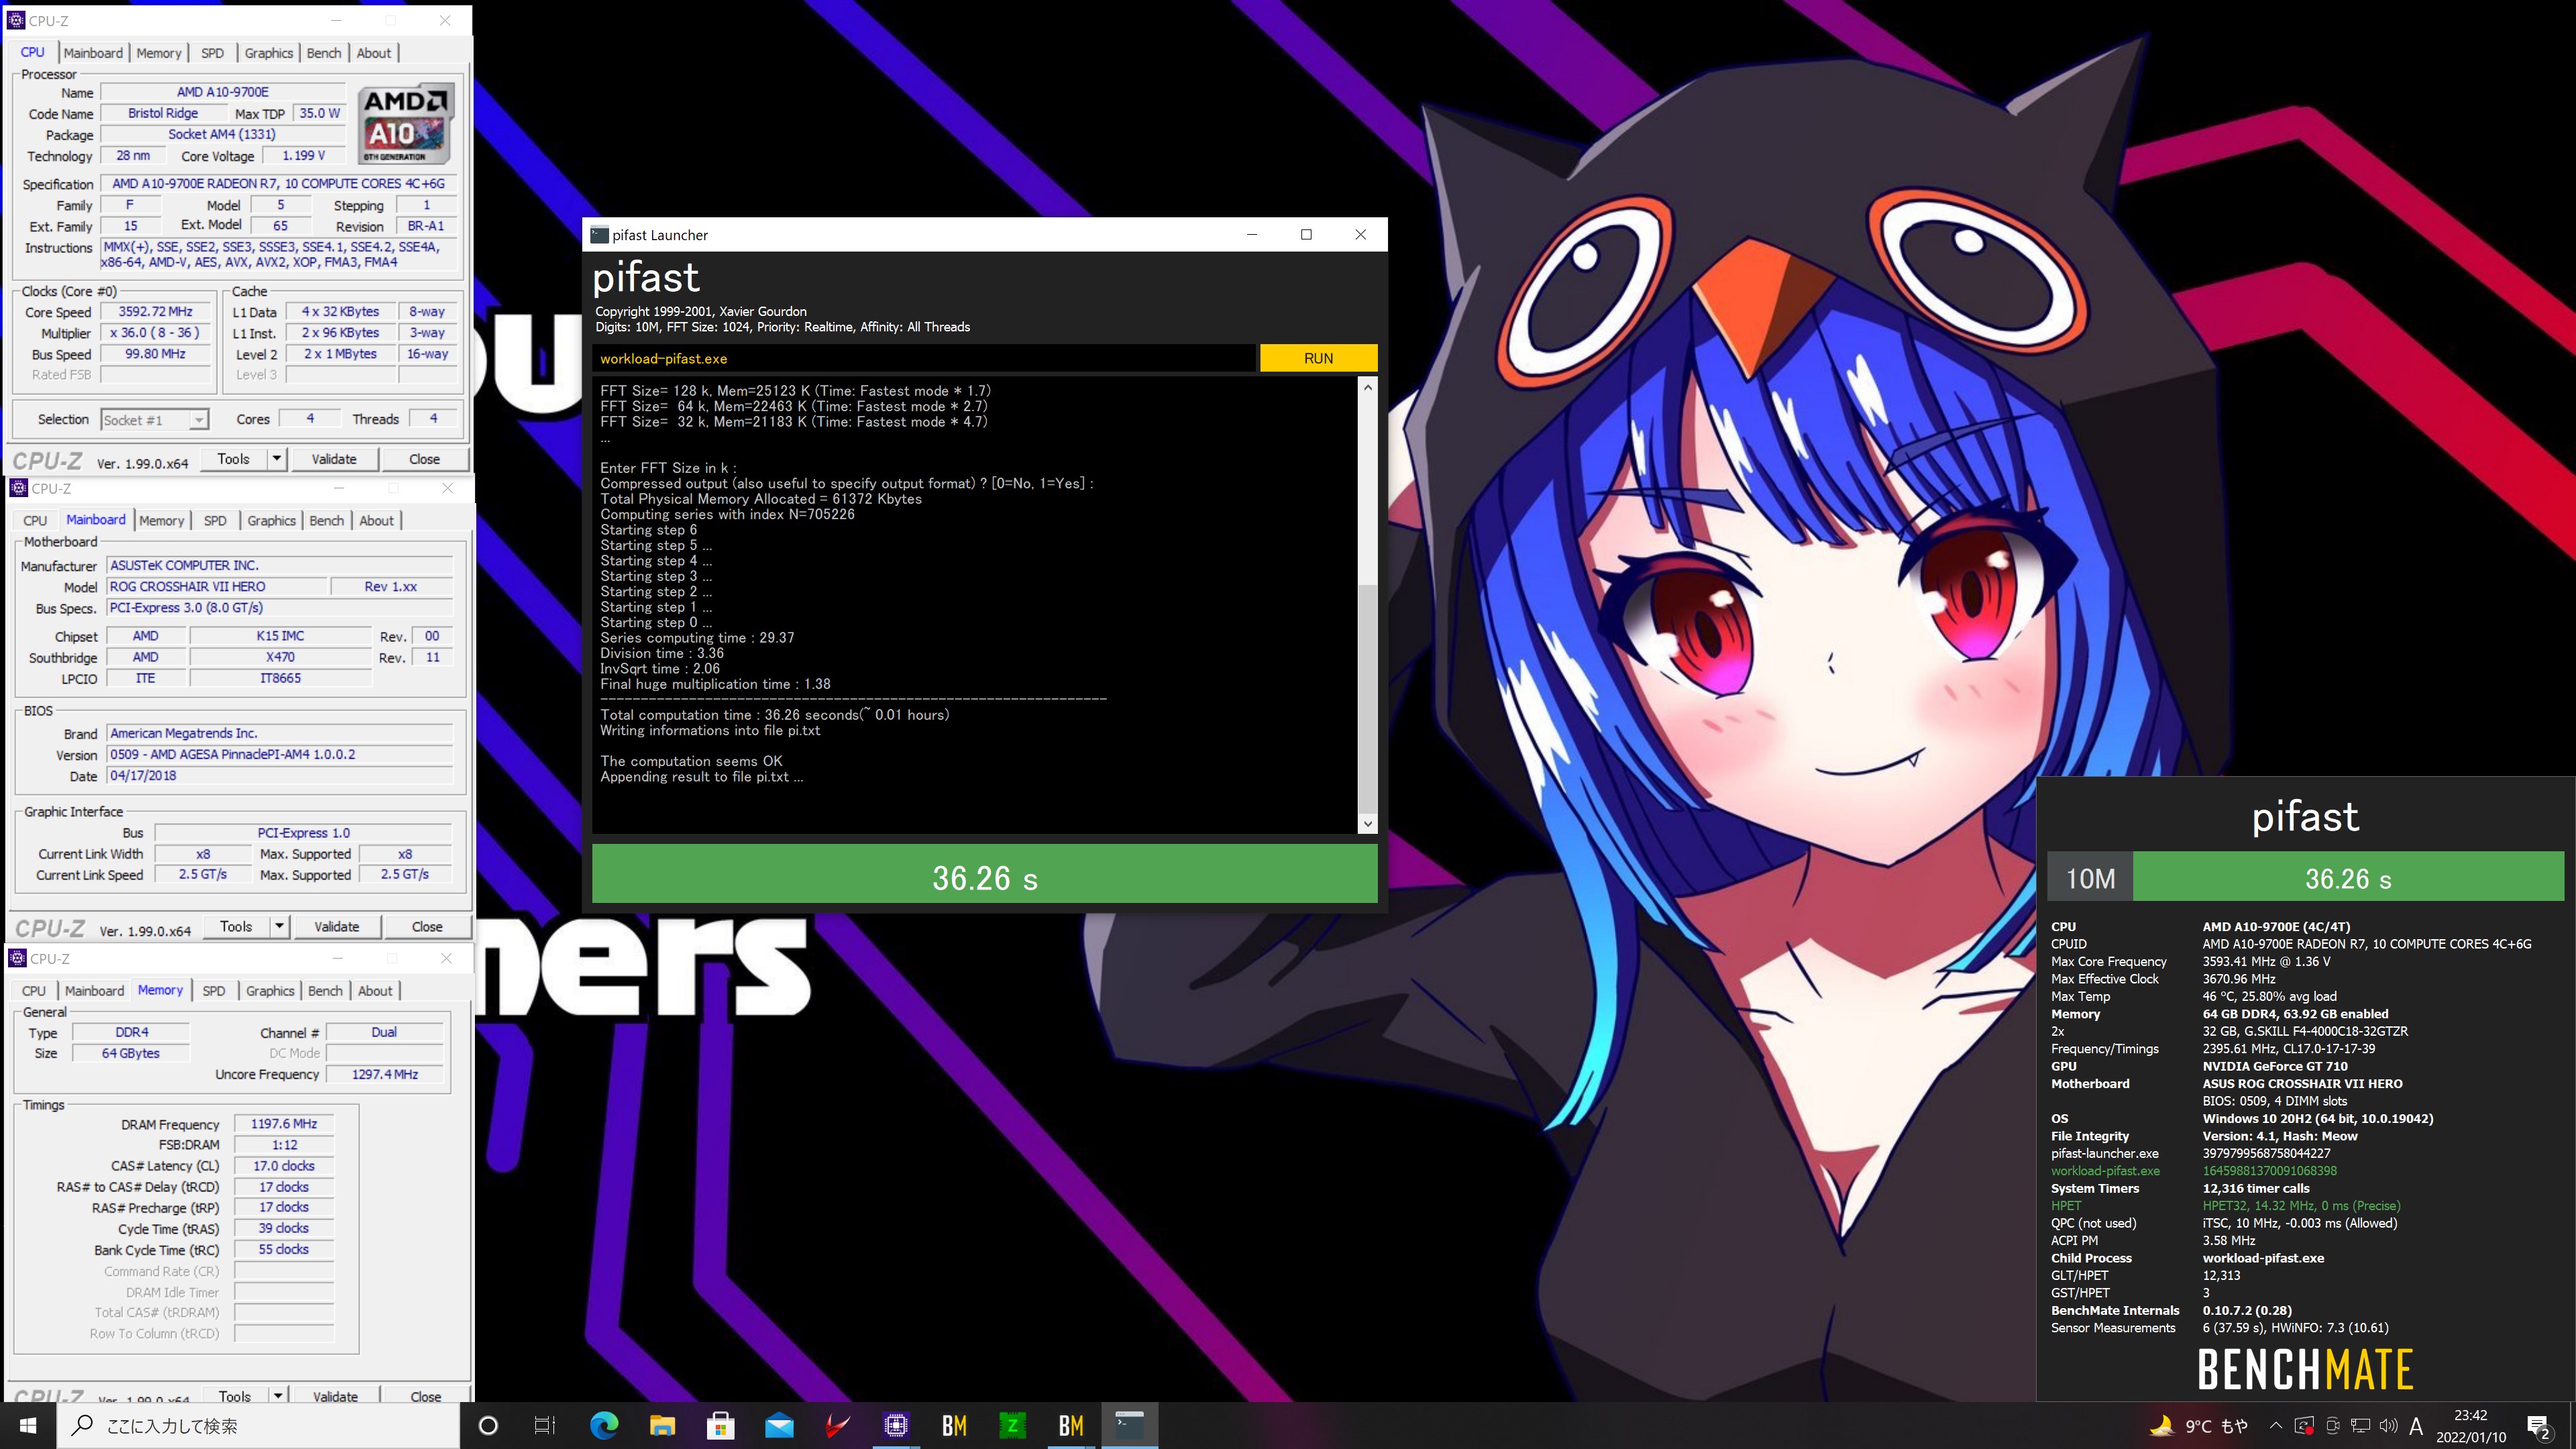Open Tools dropdown arrow in Mainboard window
The image size is (2576, 1449).
click(280, 927)
